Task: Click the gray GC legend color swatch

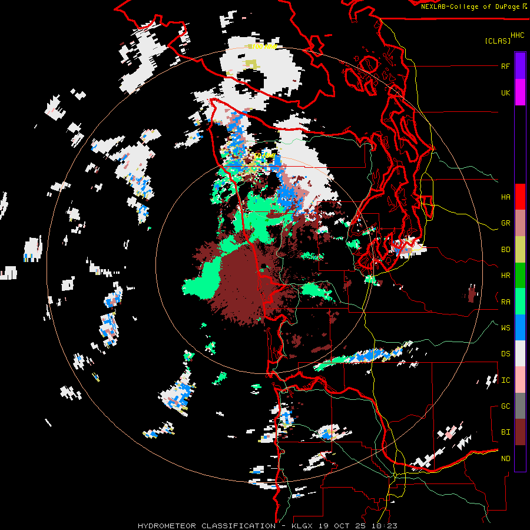Action: pos(520,406)
